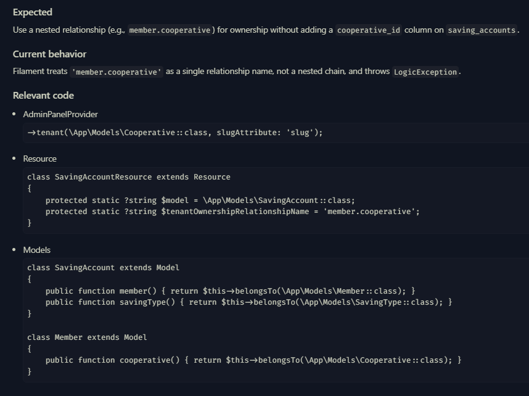Click the "Expected" heading
Viewport: 529px width, 396px height.
click(x=32, y=12)
